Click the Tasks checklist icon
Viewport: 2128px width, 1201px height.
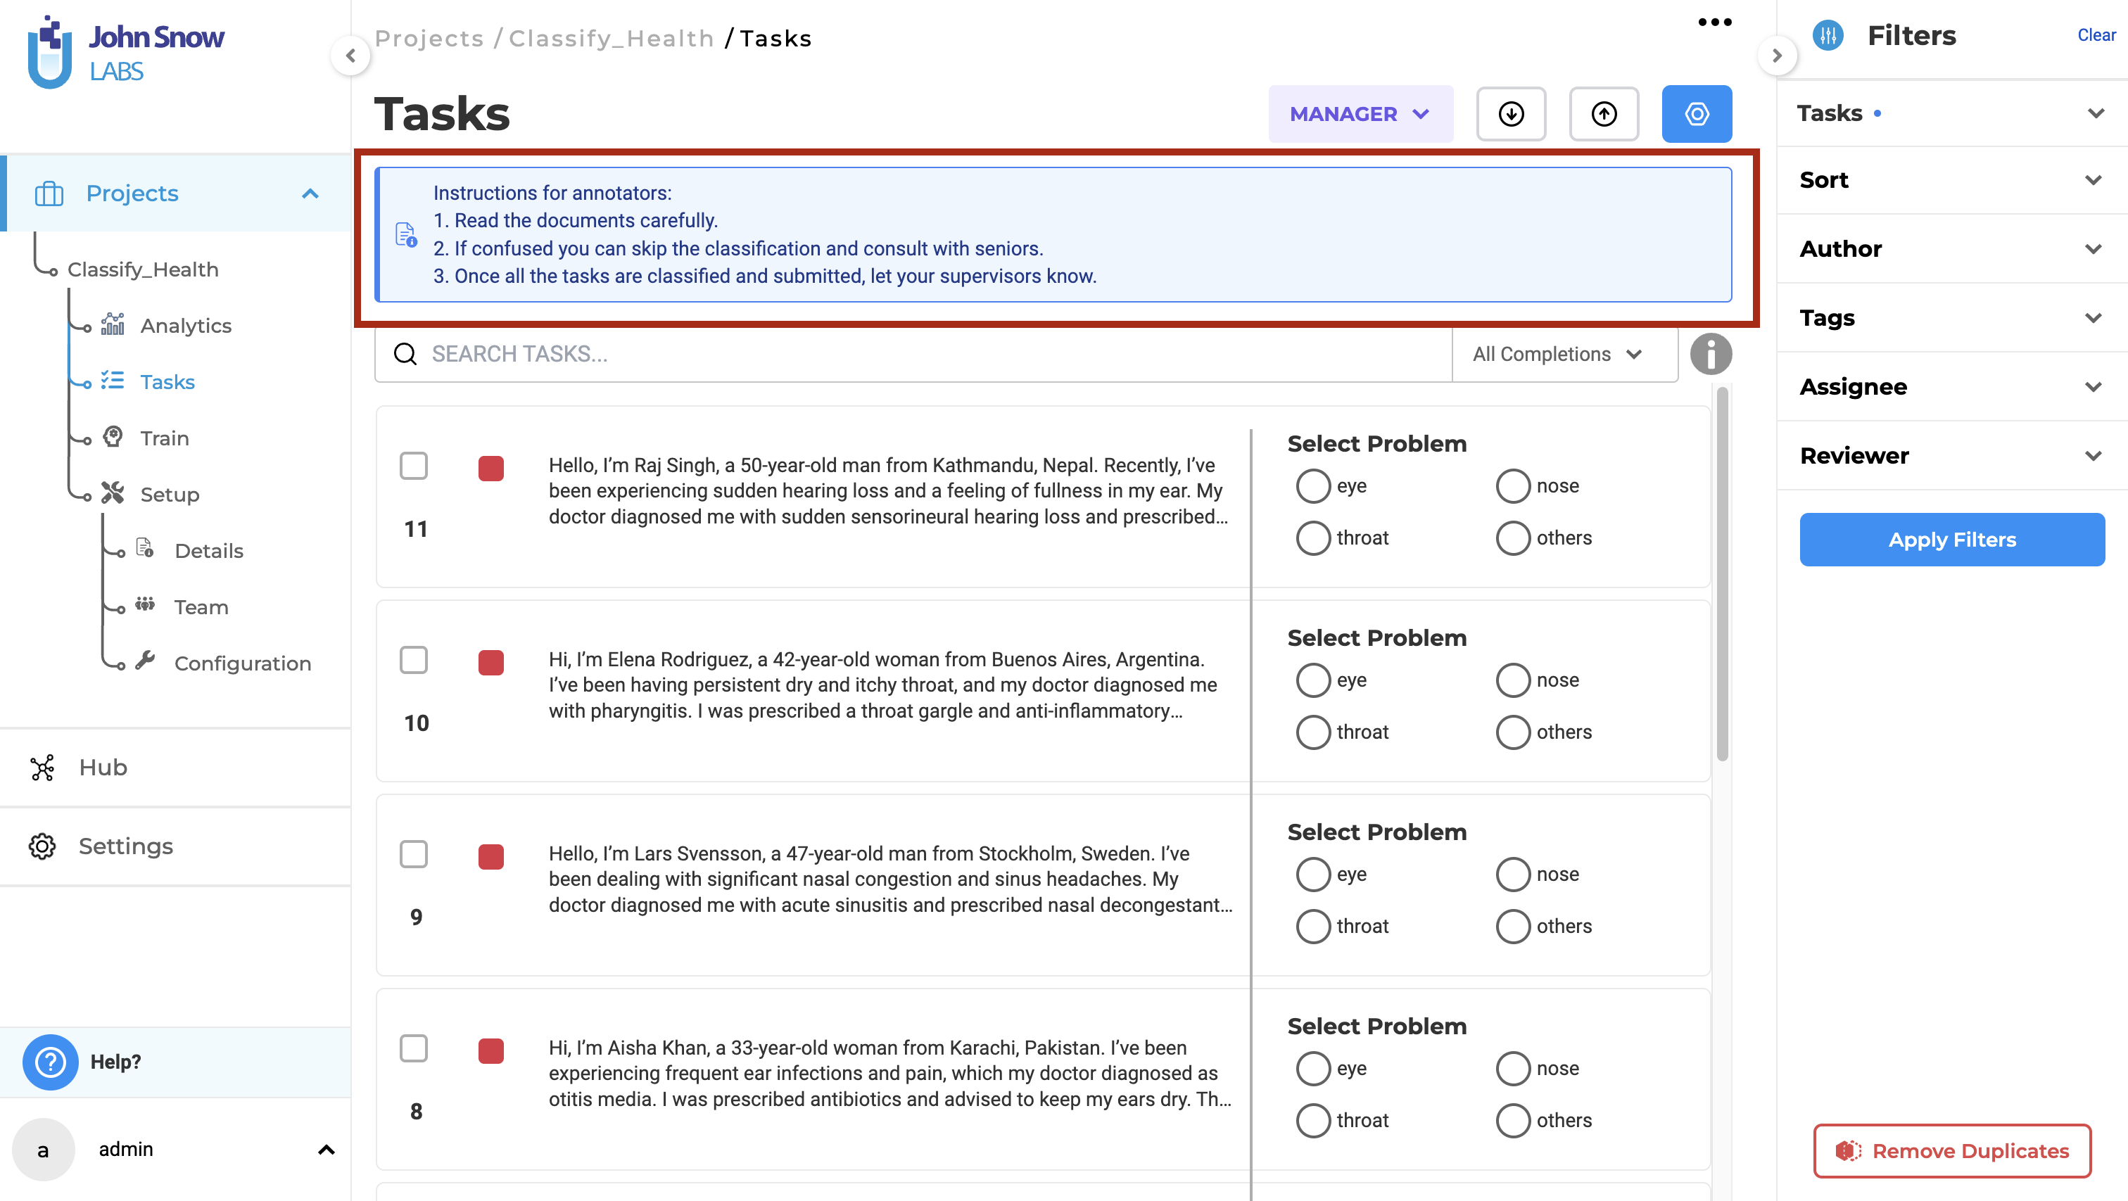[113, 381]
